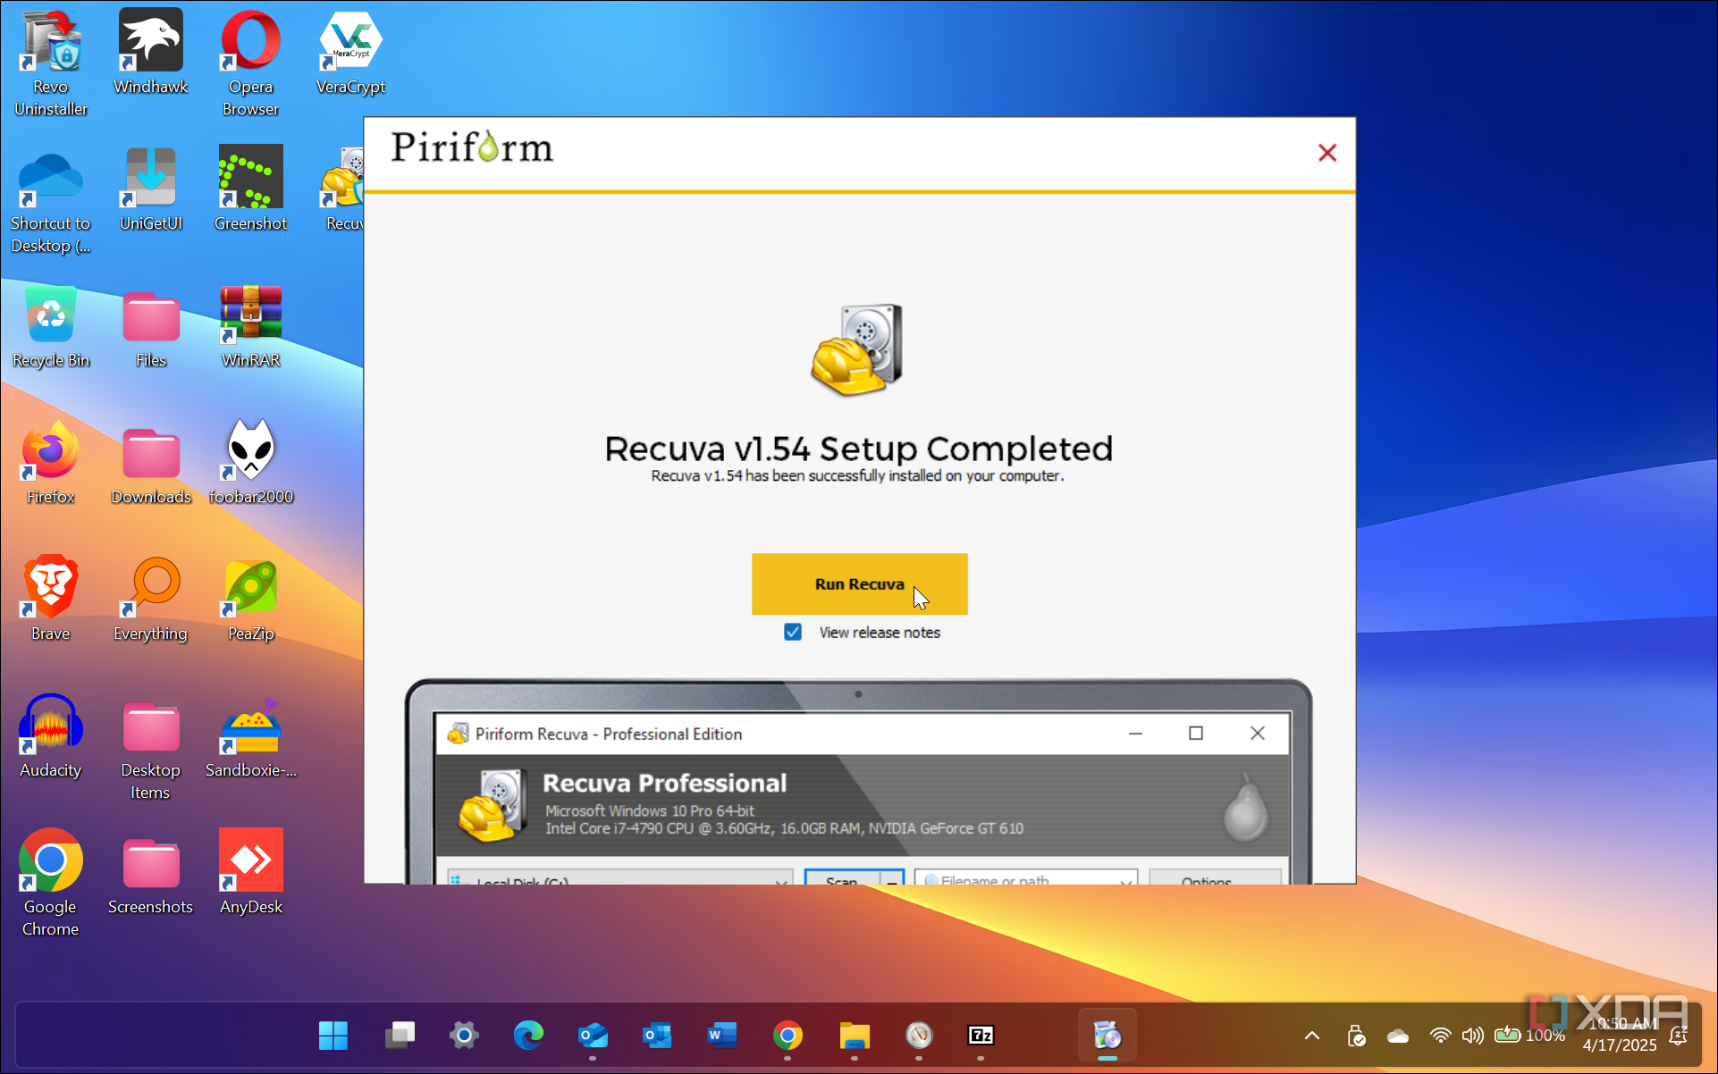Viewport: 1718px width, 1074px height.
Task: Open the OneDrive cloud tray icon
Action: [1398, 1036]
